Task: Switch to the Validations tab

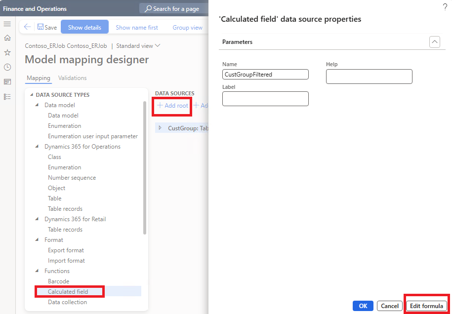Action: point(72,78)
